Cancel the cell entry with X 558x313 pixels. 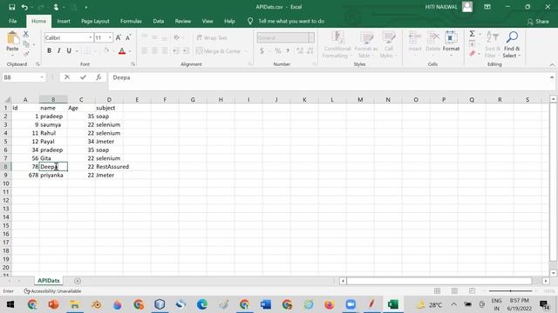(x=67, y=77)
